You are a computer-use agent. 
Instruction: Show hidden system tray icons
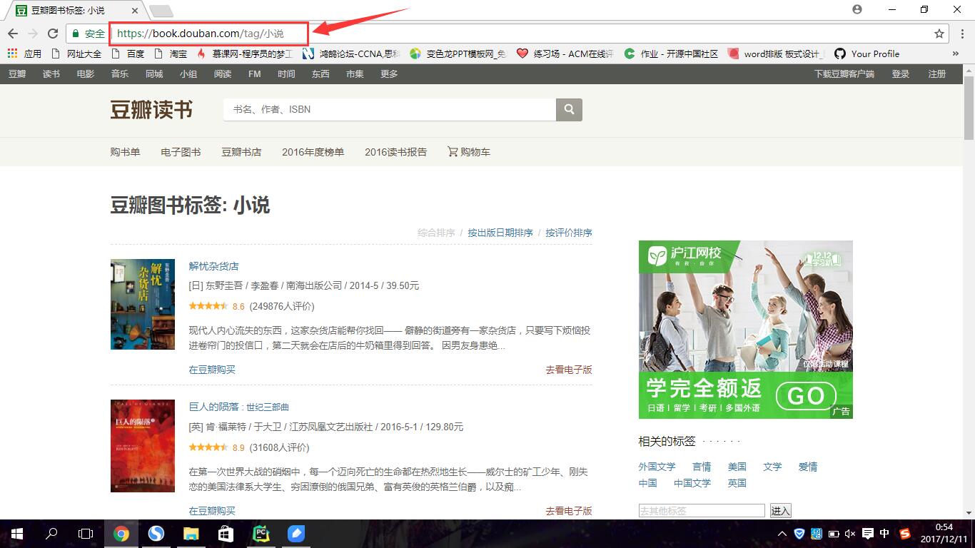click(x=784, y=534)
